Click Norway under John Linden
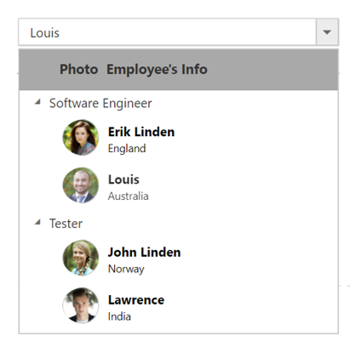This screenshot has width=355, height=352. click(126, 269)
